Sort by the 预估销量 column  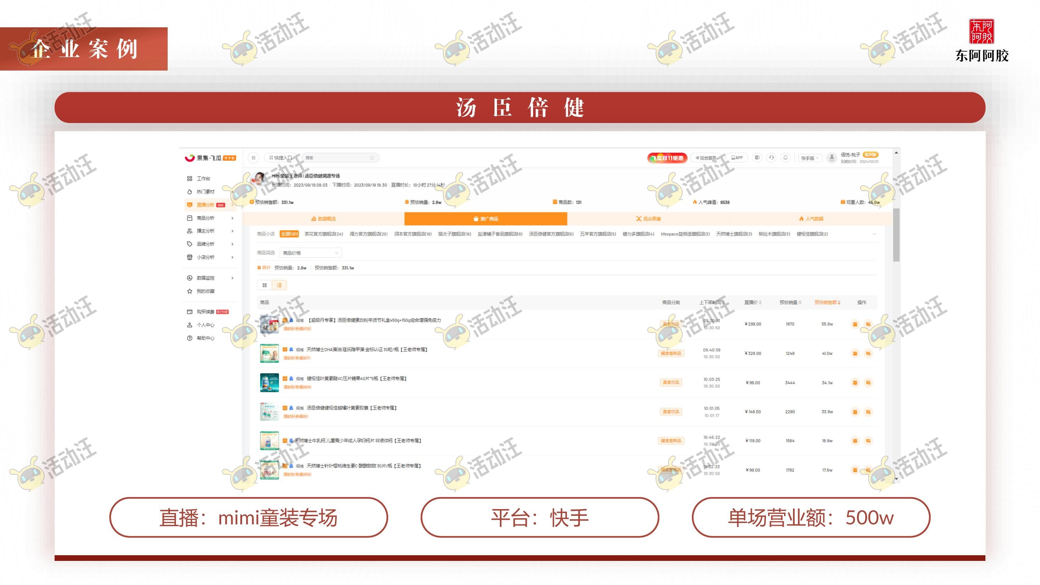coord(790,302)
